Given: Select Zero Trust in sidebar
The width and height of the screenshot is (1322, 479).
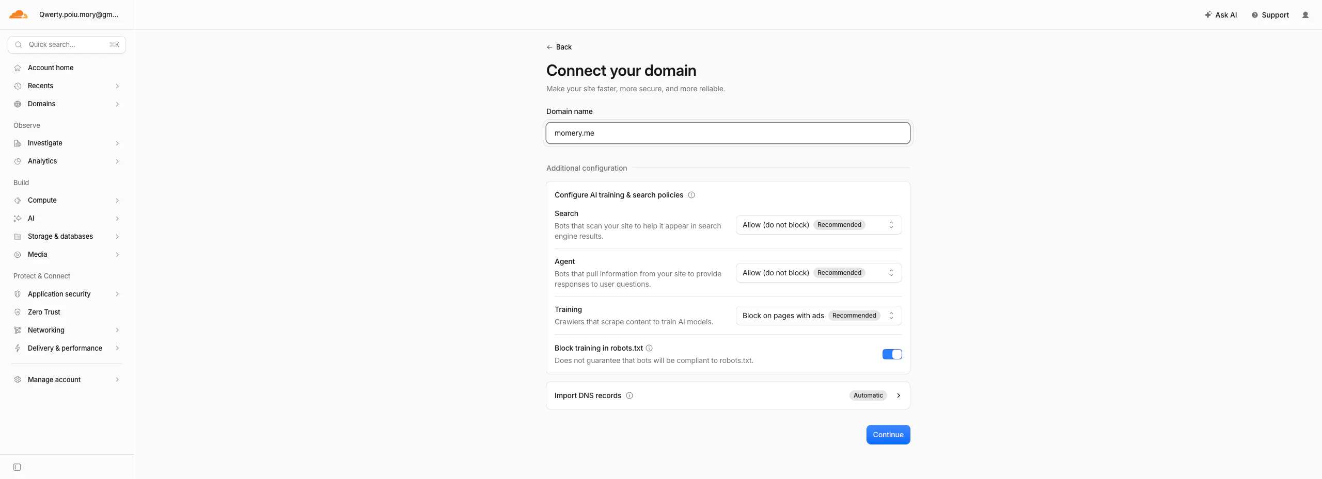Looking at the screenshot, I should 67,312.
